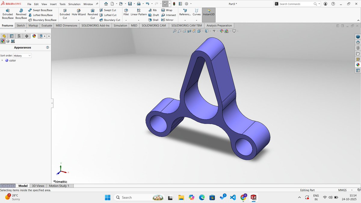Expand the color appearance tree item
The height and width of the screenshot is (203, 361).
pos(2,60)
